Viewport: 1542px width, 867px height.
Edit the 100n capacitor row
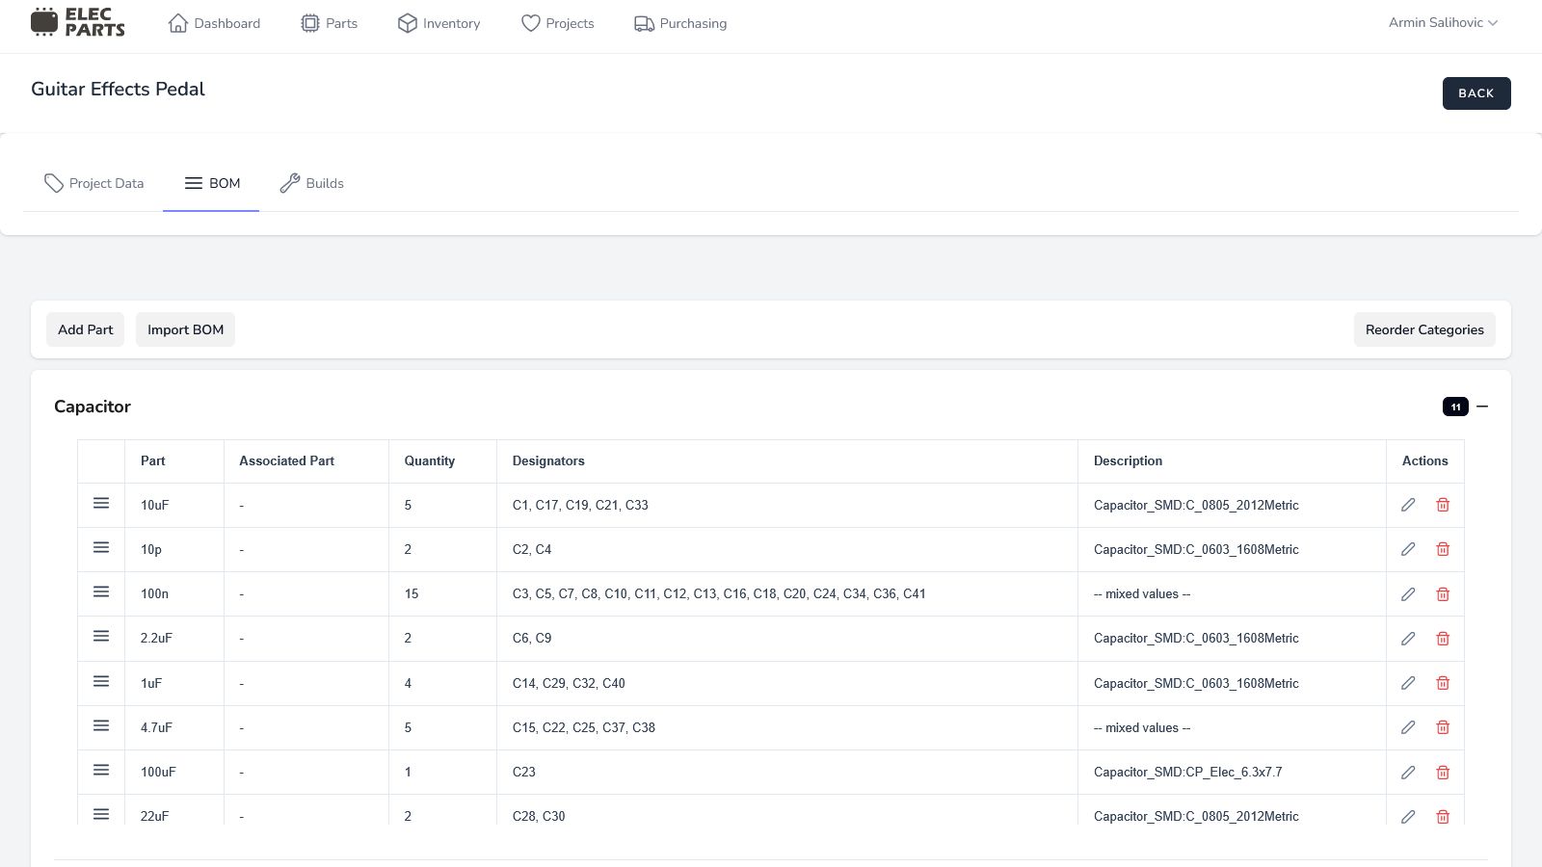tap(1408, 594)
